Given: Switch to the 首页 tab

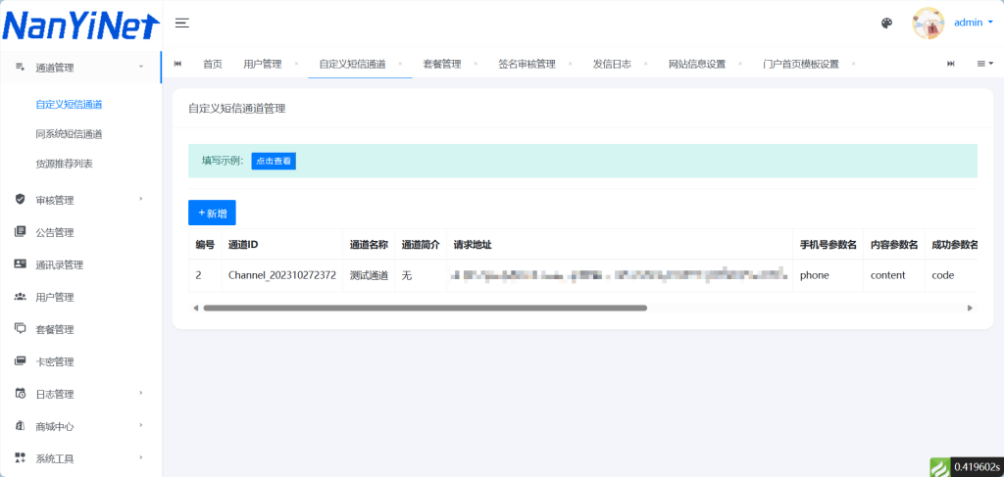Looking at the screenshot, I should (213, 64).
